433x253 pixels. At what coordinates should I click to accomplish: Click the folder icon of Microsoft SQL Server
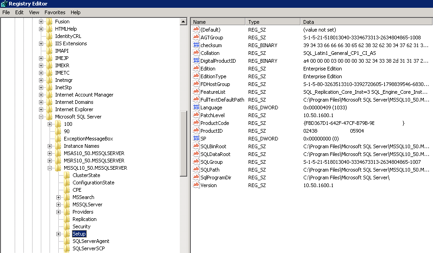pyautogui.click(x=50, y=117)
